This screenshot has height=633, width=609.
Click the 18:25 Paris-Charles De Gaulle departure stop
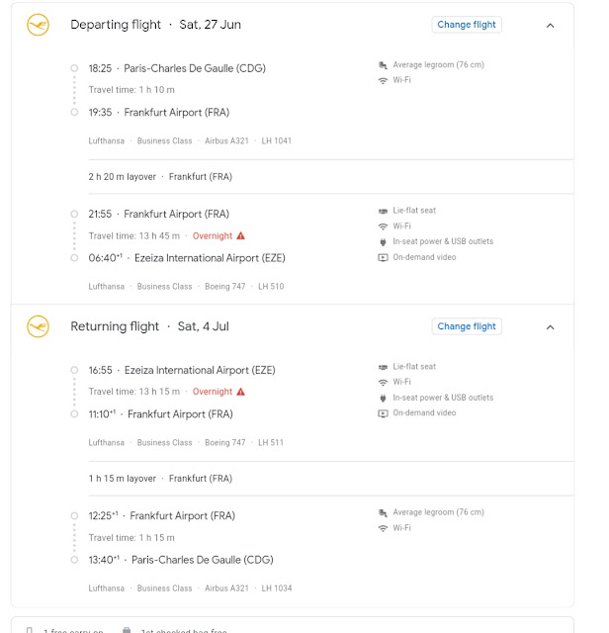click(177, 68)
